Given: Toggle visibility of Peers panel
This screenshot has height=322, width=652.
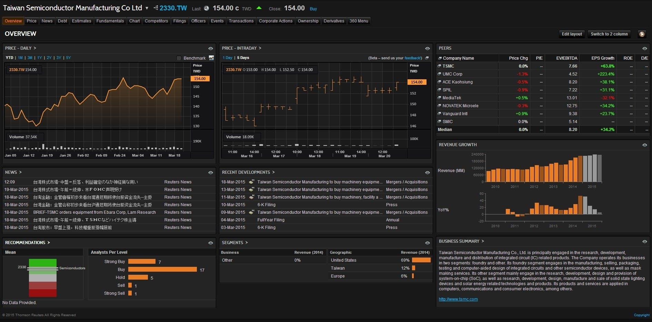Looking at the screenshot, I should click(644, 48).
